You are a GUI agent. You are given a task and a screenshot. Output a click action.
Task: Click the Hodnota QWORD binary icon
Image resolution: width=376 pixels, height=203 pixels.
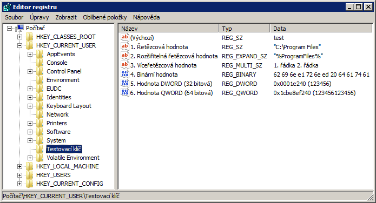tap(124, 93)
